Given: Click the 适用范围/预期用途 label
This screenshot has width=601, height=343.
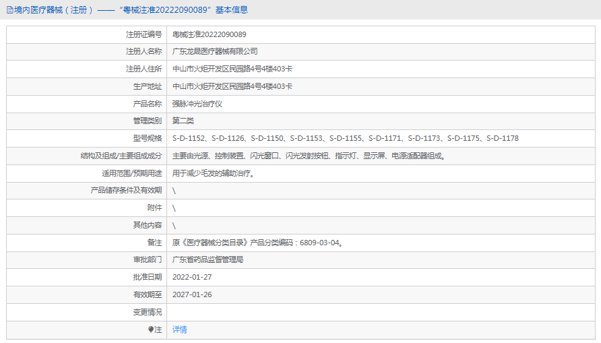Looking at the screenshot, I should coord(132,174).
